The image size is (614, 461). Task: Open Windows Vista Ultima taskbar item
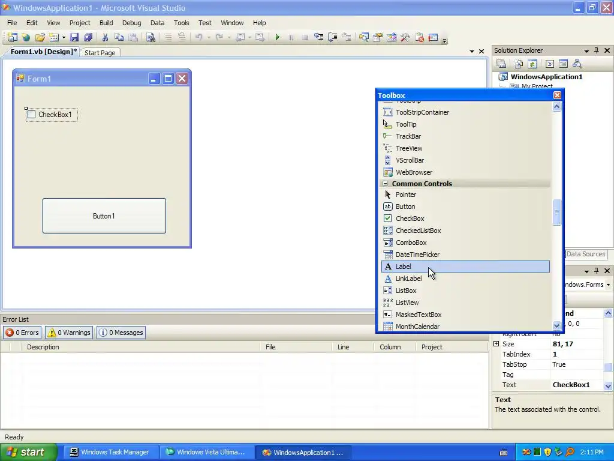[x=206, y=453]
